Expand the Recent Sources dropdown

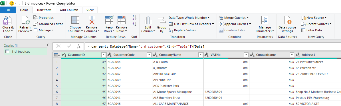pos(330,24)
